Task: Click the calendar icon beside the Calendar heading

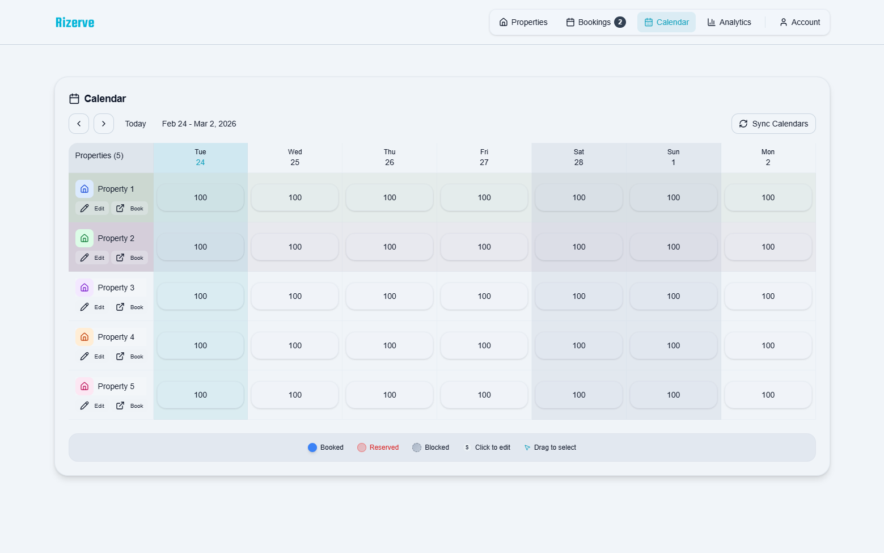Action: point(74,98)
